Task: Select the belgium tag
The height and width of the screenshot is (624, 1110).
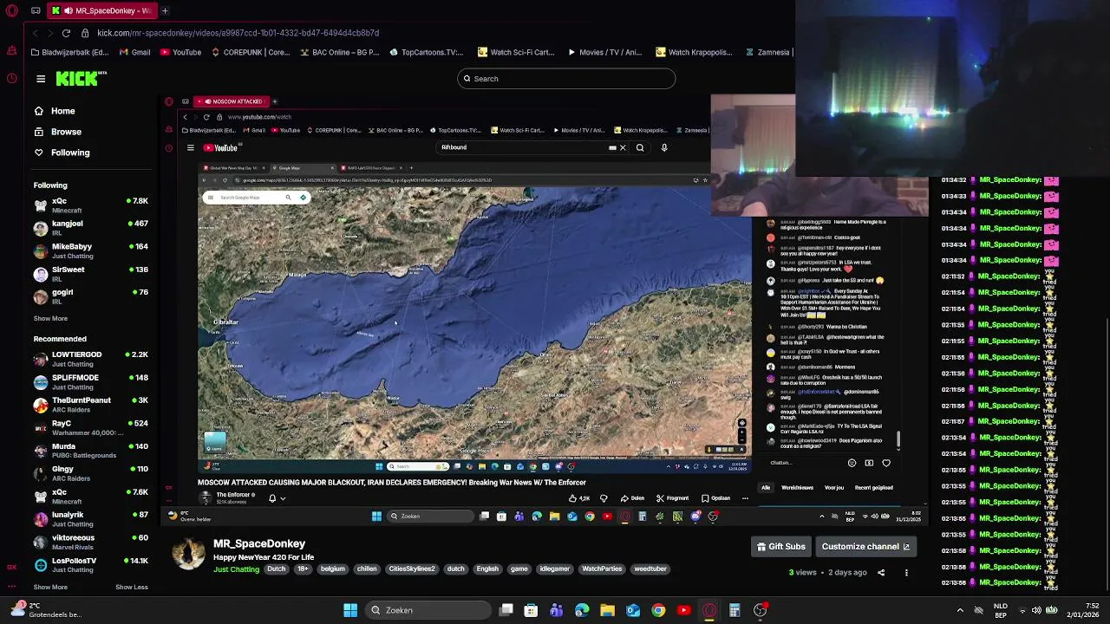Action: 332,569
